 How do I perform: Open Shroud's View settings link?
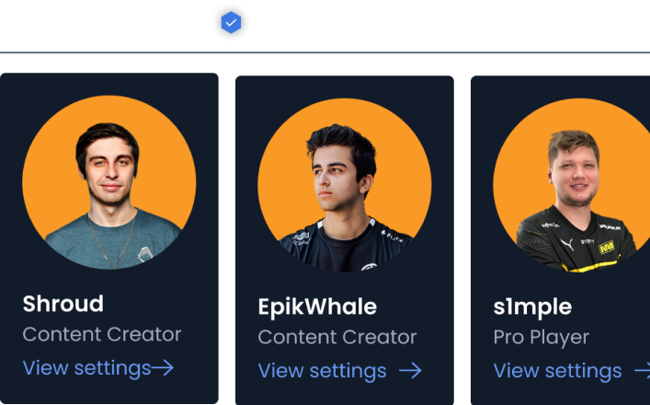pyautogui.click(x=97, y=368)
